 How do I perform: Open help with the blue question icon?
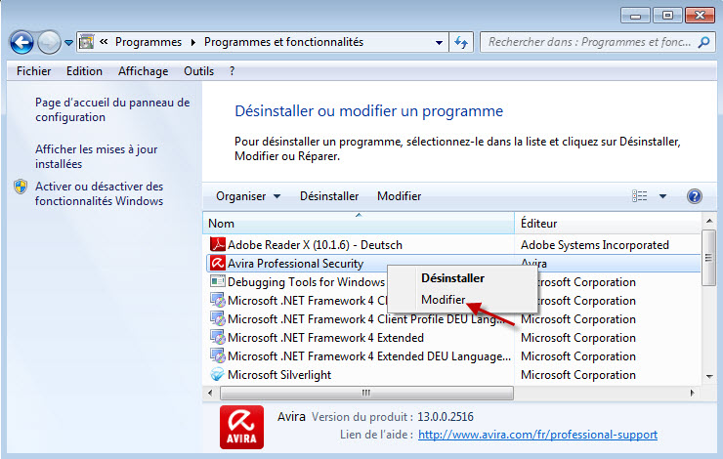tap(694, 196)
